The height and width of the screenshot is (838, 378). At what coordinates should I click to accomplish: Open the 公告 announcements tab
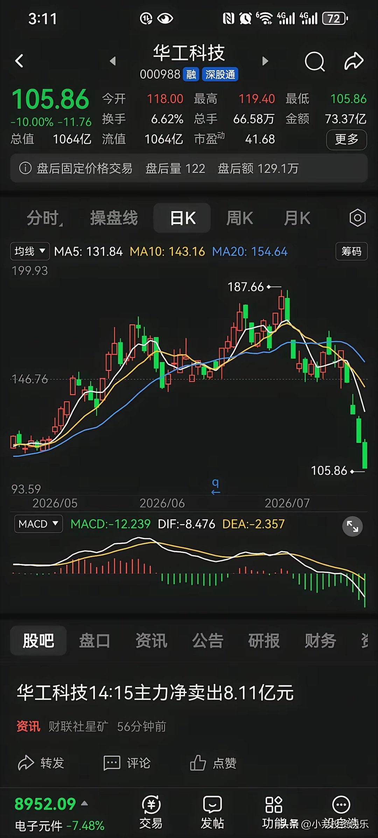click(208, 641)
